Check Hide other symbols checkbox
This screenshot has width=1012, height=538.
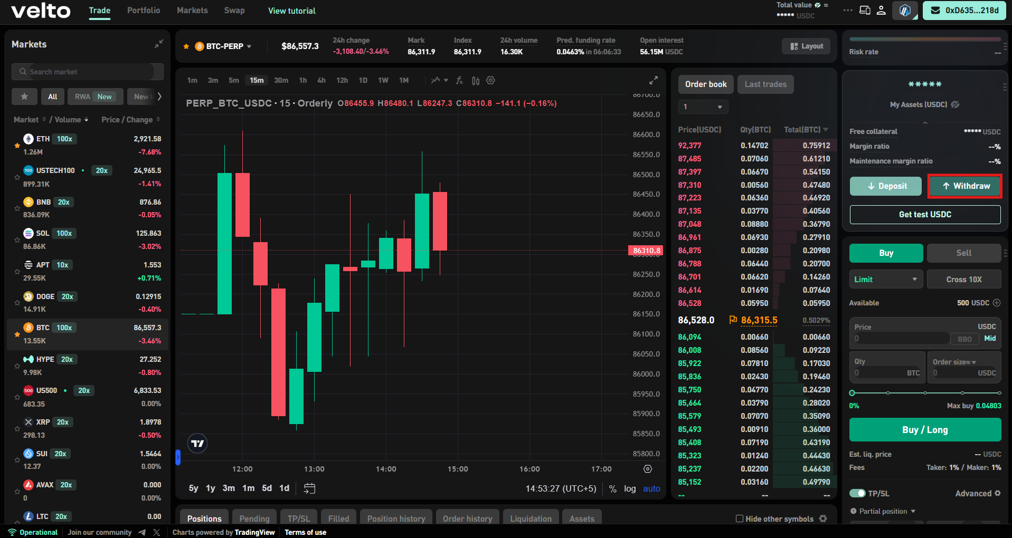740,518
